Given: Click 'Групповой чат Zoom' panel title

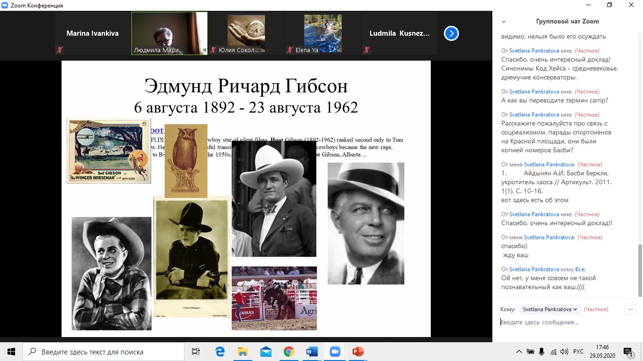Looking at the screenshot, I should coord(567,22).
